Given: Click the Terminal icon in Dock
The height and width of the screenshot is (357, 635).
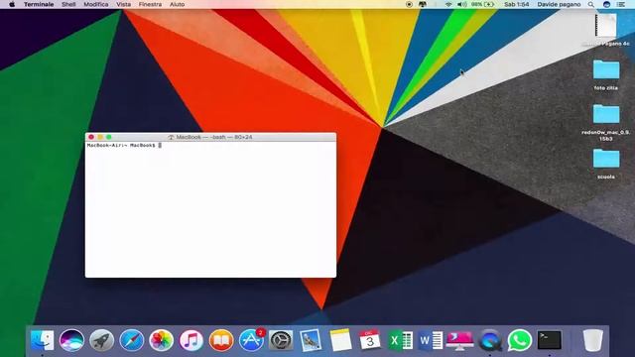Looking at the screenshot, I should 550,340.
